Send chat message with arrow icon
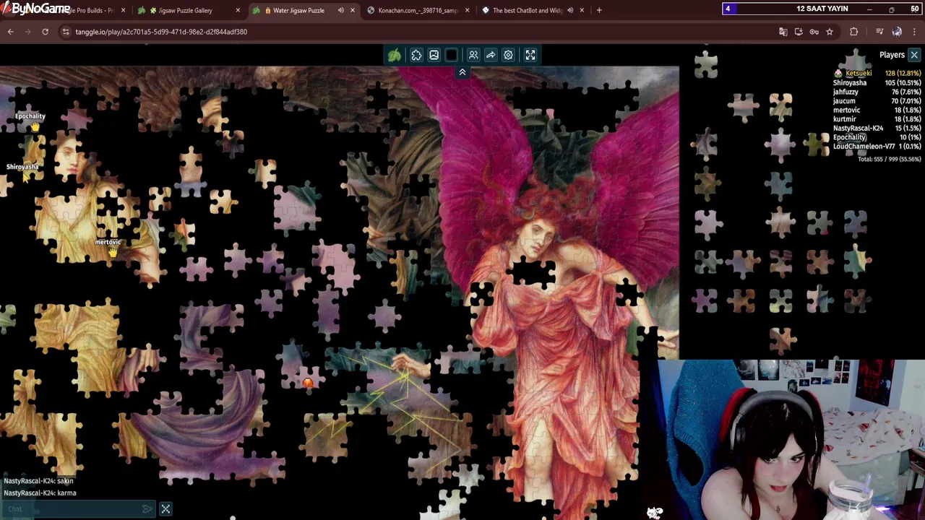 click(x=147, y=509)
